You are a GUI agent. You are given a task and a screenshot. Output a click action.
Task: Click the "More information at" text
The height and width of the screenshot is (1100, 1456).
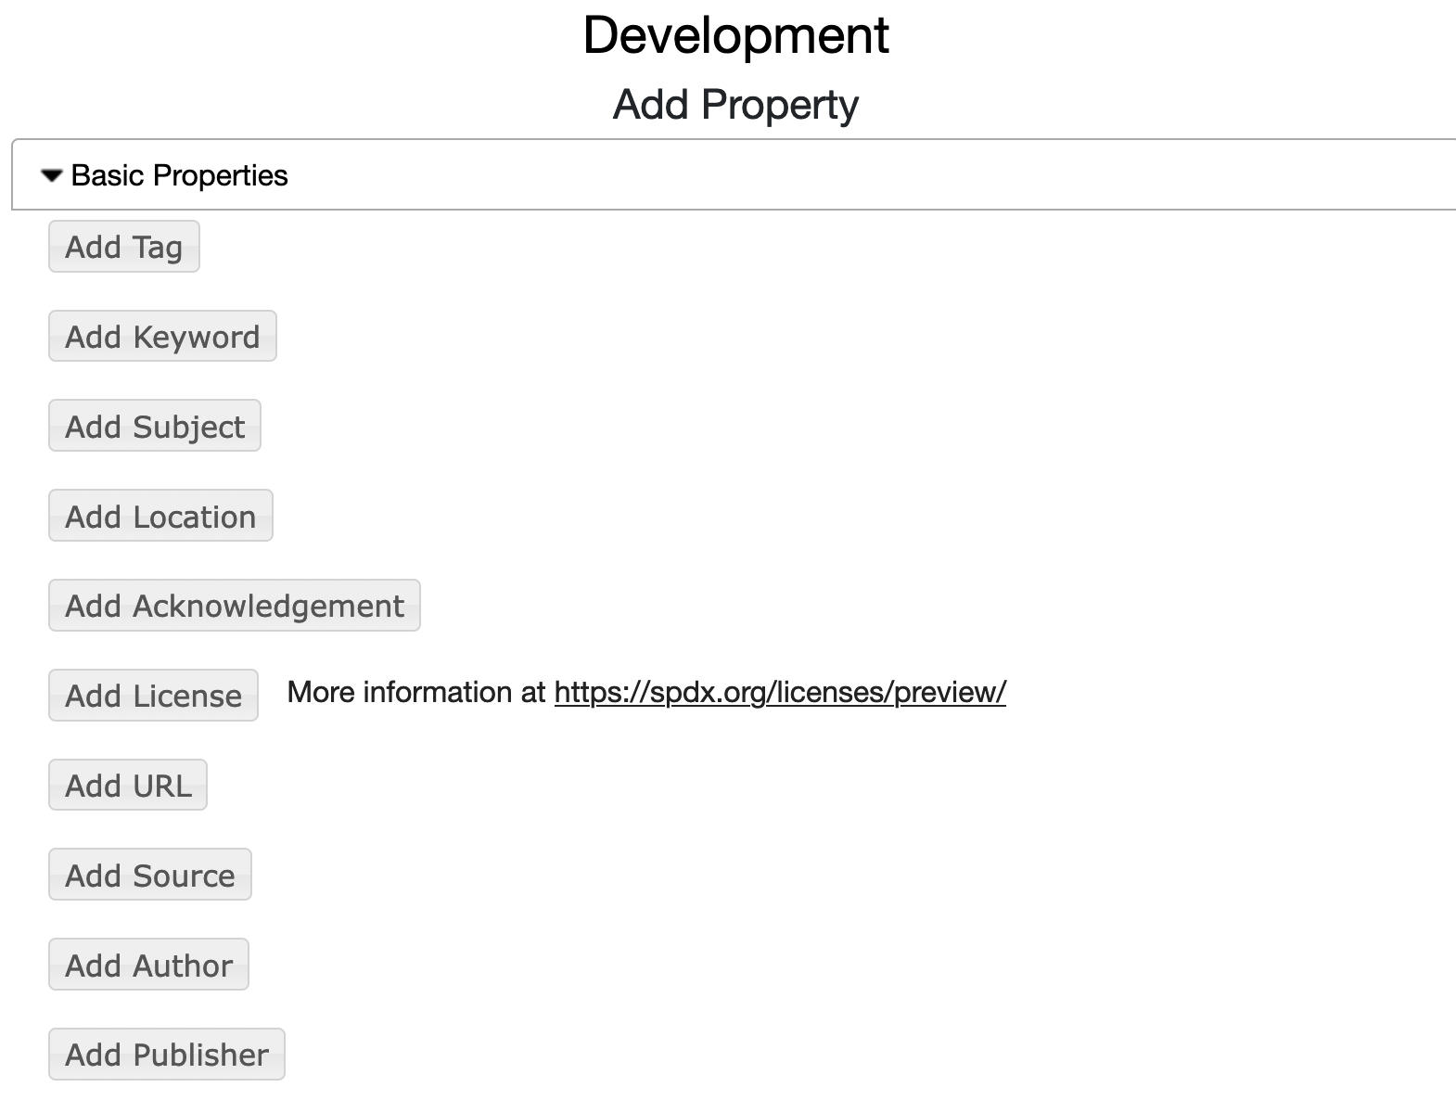pyautogui.click(x=416, y=693)
